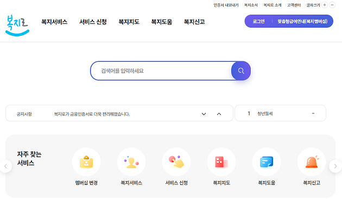Click the 로그인 button

click(x=259, y=21)
